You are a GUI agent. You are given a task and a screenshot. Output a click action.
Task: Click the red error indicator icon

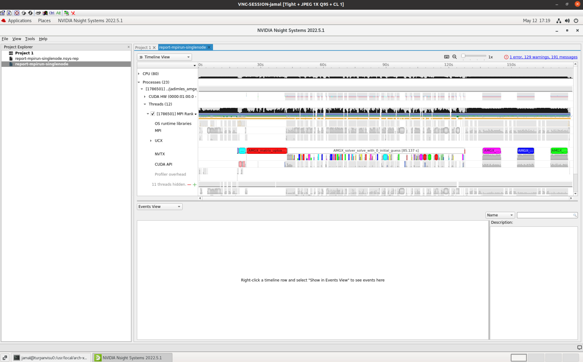(506, 57)
